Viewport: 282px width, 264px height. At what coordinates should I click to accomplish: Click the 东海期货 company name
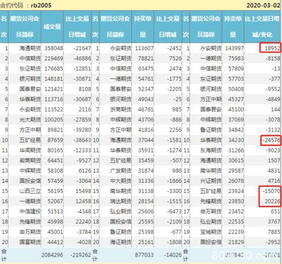tap(211, 150)
